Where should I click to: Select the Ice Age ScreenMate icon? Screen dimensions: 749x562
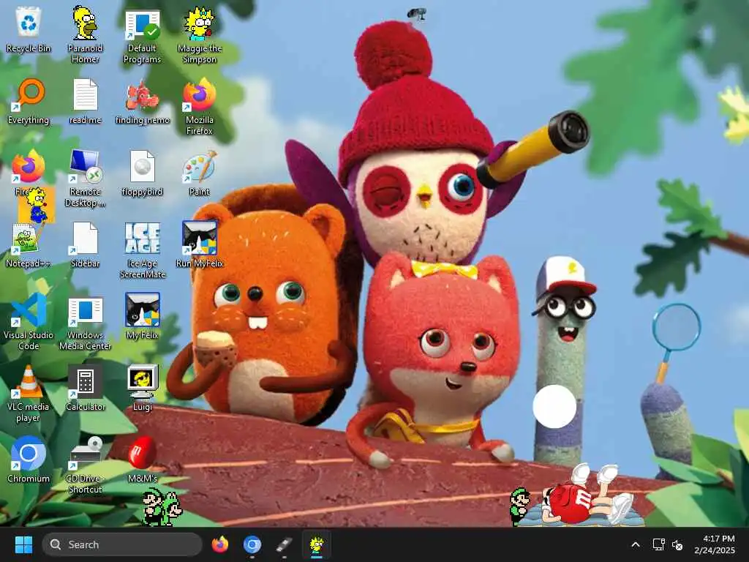coord(143,250)
